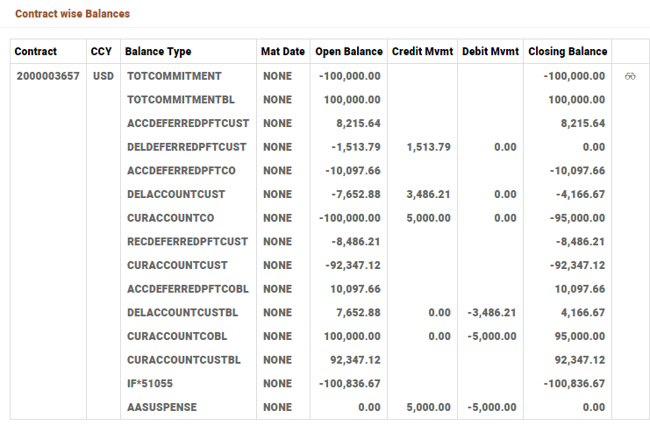Image resolution: width=650 pixels, height=425 pixels.
Task: Select the RECDEFERREDPFTCUST balance type
Action: [x=188, y=242]
